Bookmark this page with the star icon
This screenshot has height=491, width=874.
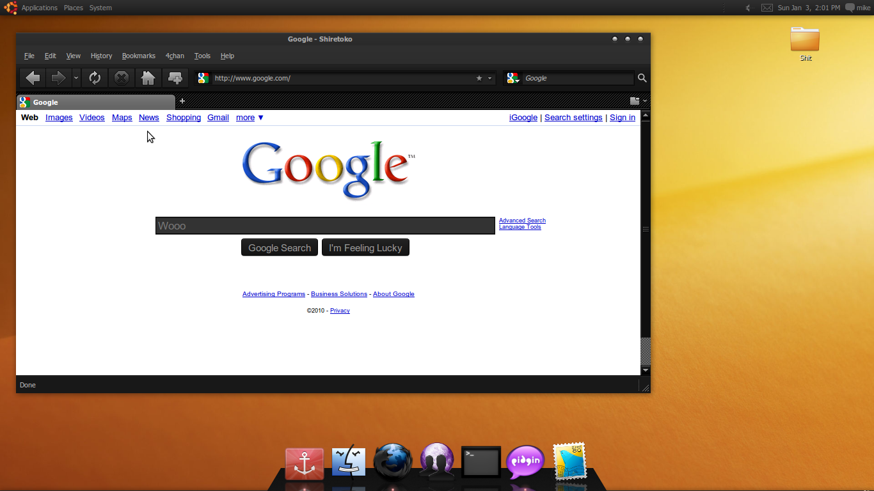(x=479, y=78)
